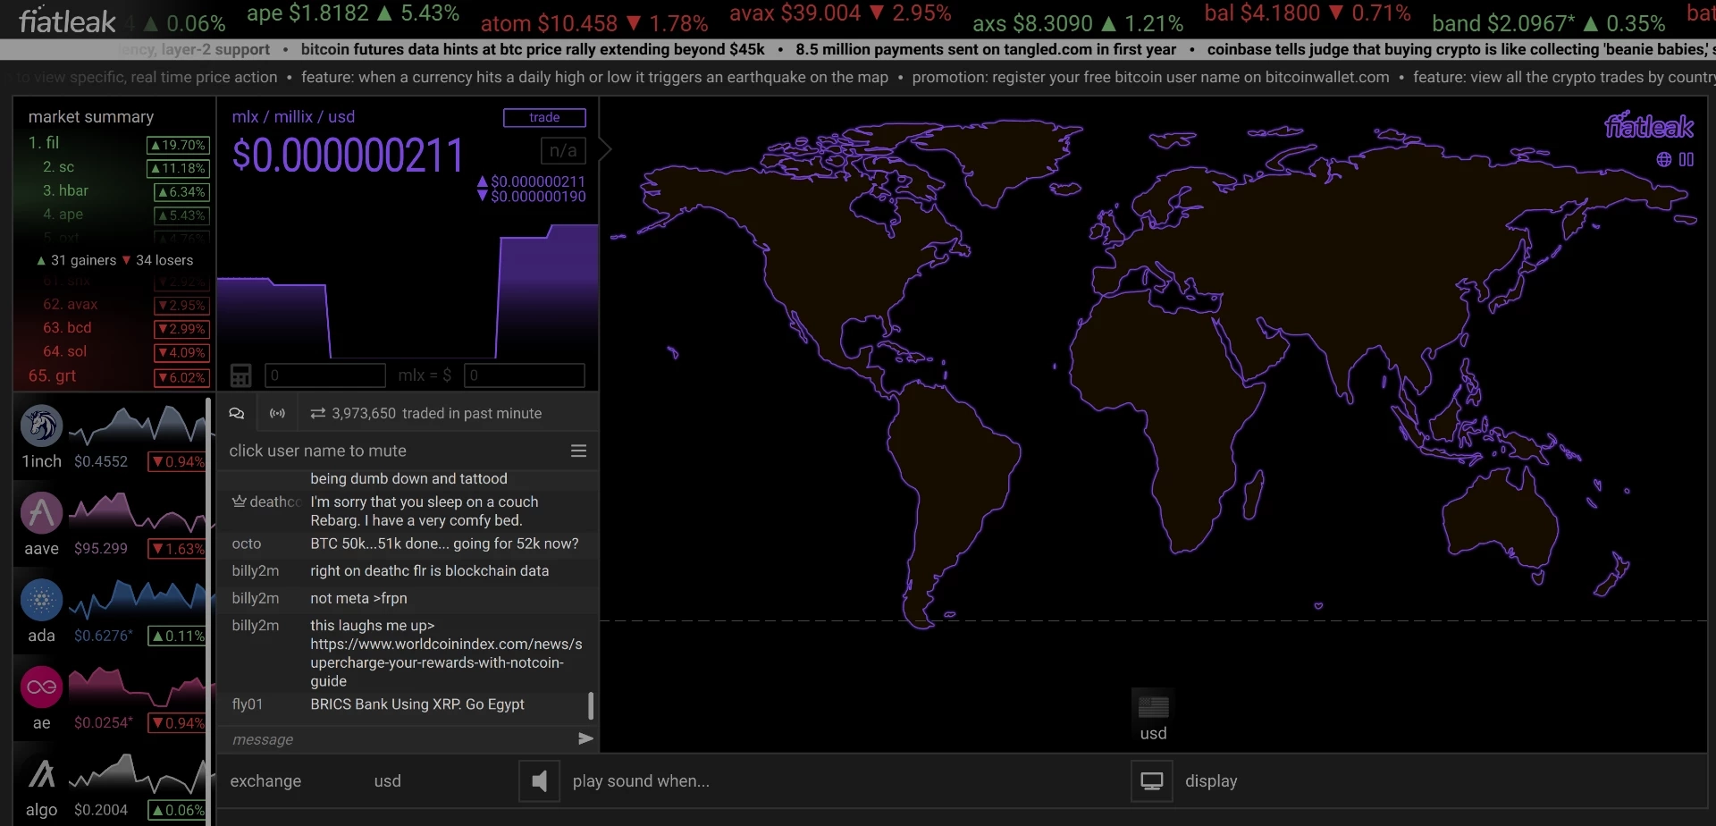This screenshot has height=826, width=1716.
Task: Click the message text field
Action: click(400, 739)
